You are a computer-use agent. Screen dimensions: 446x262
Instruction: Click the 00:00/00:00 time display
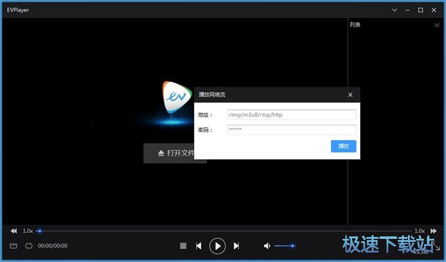coord(52,245)
